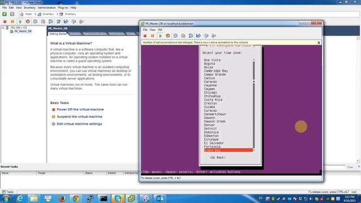Viewport: 361px width, 203px height.
Task: Click the Snapshot Manager icon in console window toolbar
Action: [x=191, y=36]
